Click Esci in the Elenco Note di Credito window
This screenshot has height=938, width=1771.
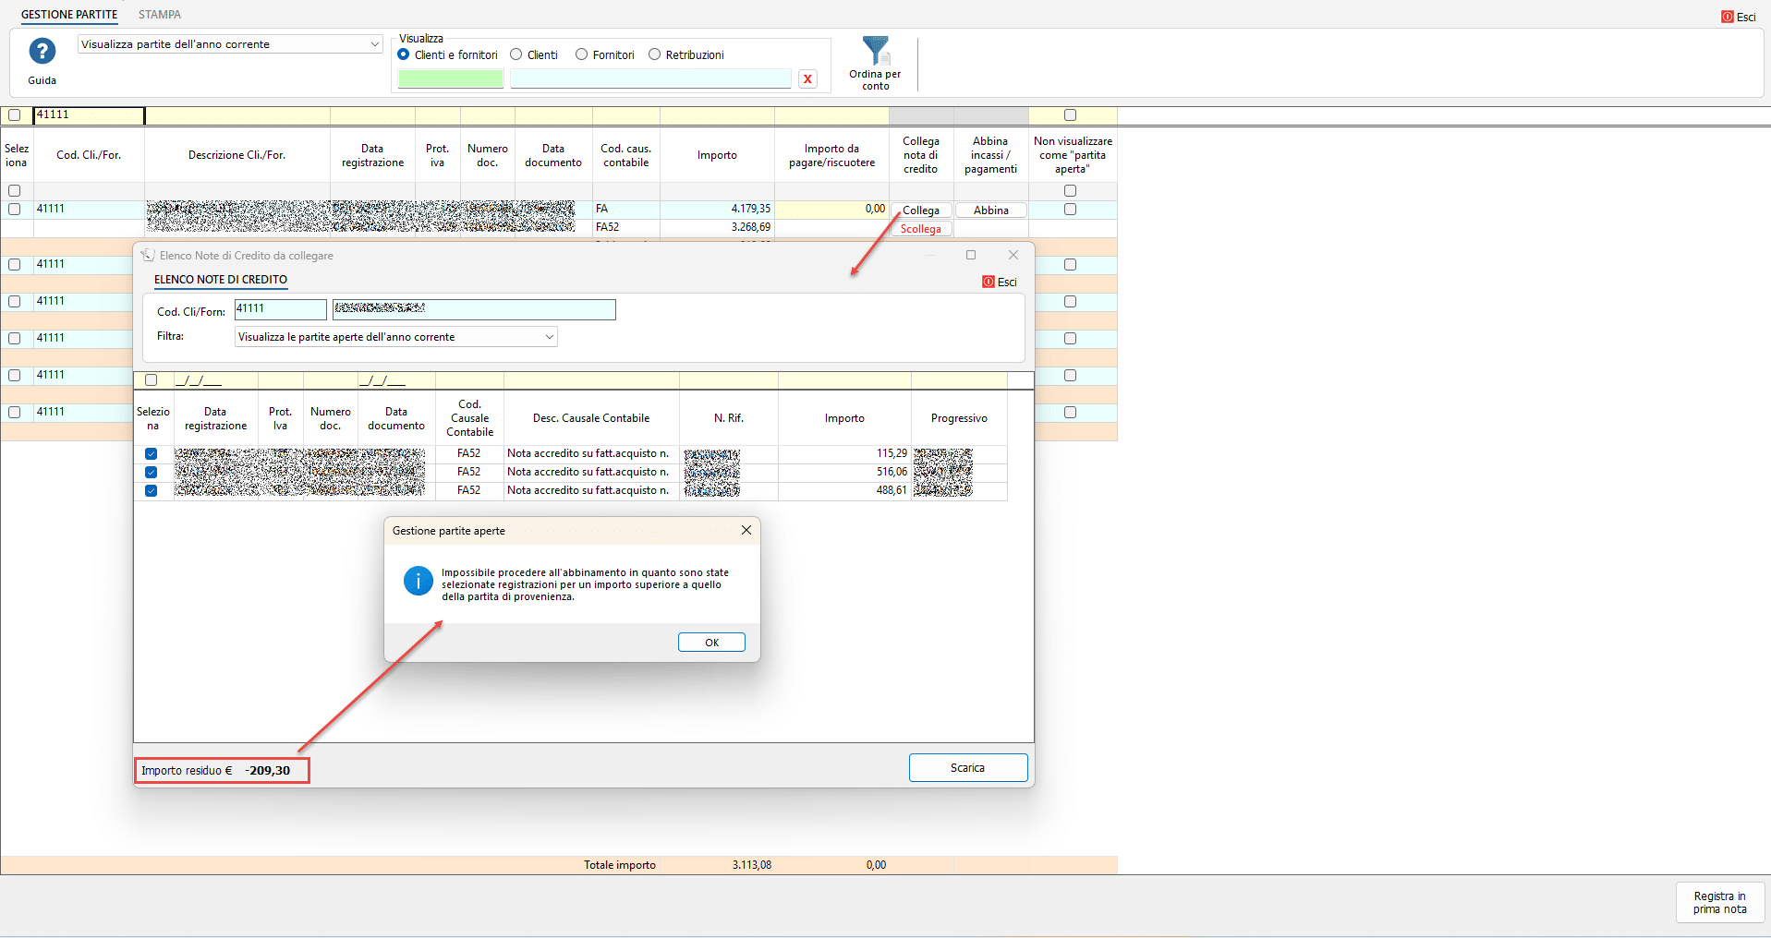(x=1000, y=283)
